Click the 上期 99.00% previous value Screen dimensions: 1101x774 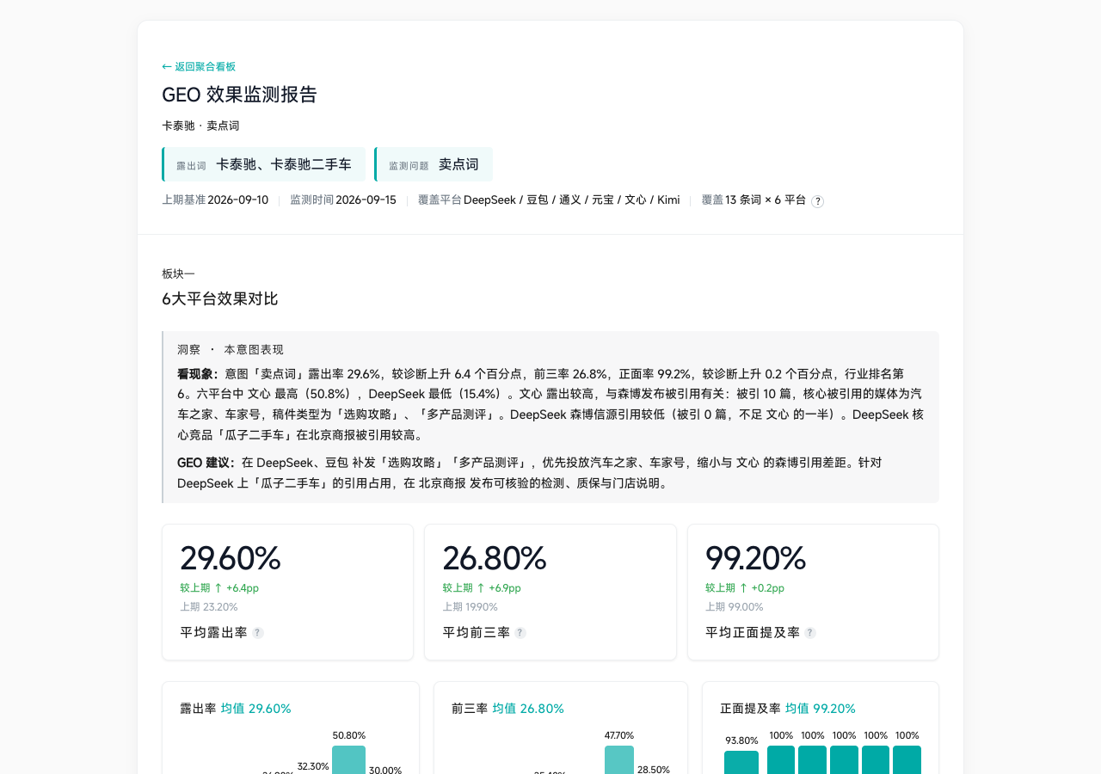point(735,607)
